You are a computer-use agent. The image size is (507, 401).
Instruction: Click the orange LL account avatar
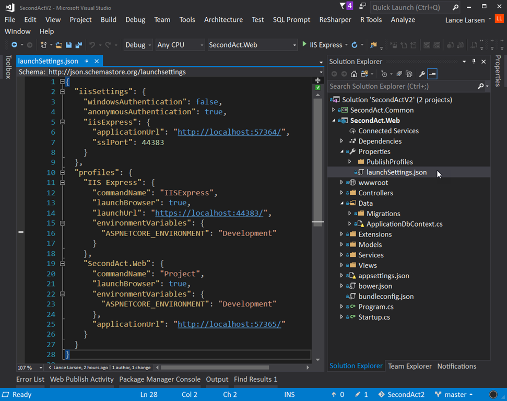pyautogui.click(x=499, y=19)
